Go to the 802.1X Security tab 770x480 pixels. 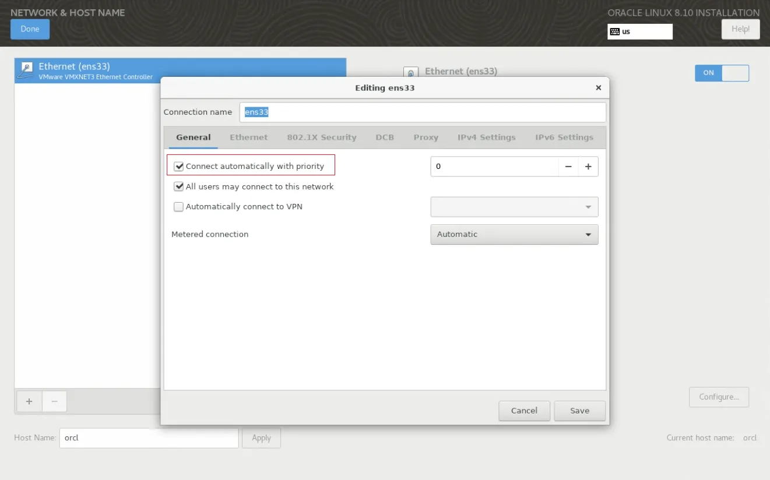click(321, 137)
